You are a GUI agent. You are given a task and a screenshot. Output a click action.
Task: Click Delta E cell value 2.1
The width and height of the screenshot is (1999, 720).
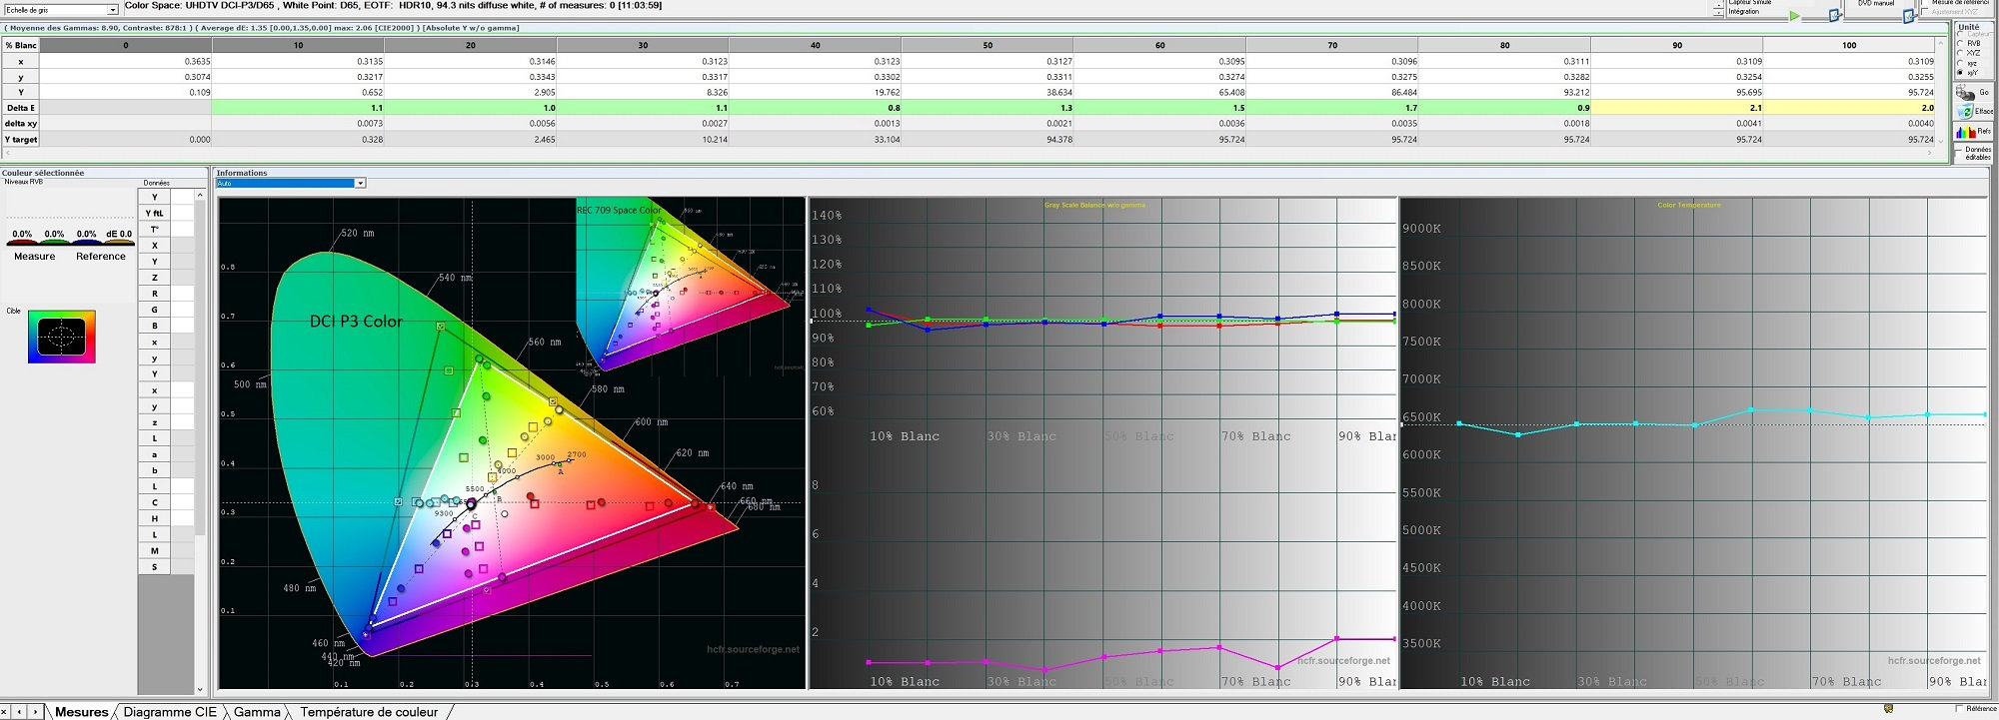pyautogui.click(x=1676, y=108)
